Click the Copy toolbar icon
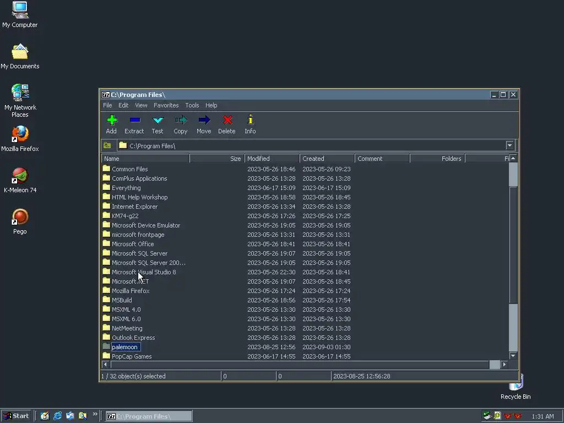 181,120
